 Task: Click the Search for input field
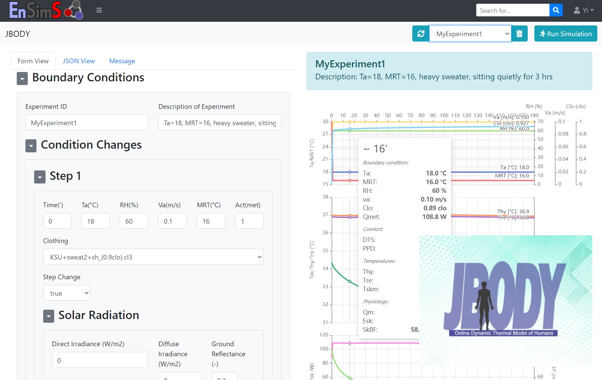tap(512, 10)
